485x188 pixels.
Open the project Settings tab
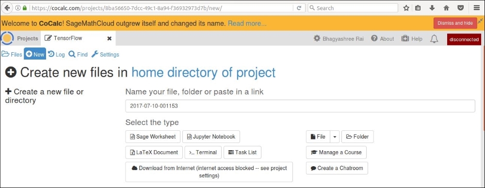pos(105,54)
